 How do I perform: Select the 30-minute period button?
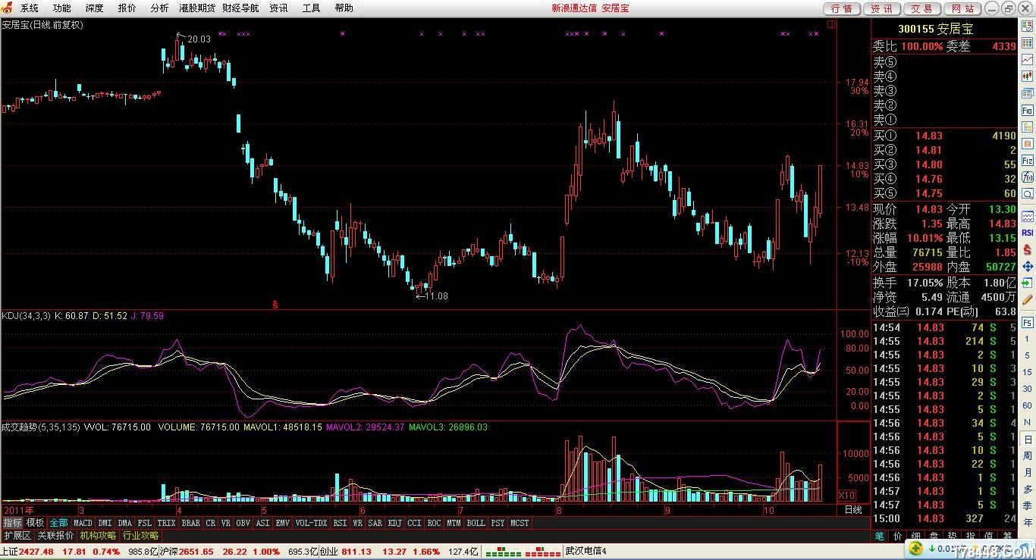[1028, 389]
